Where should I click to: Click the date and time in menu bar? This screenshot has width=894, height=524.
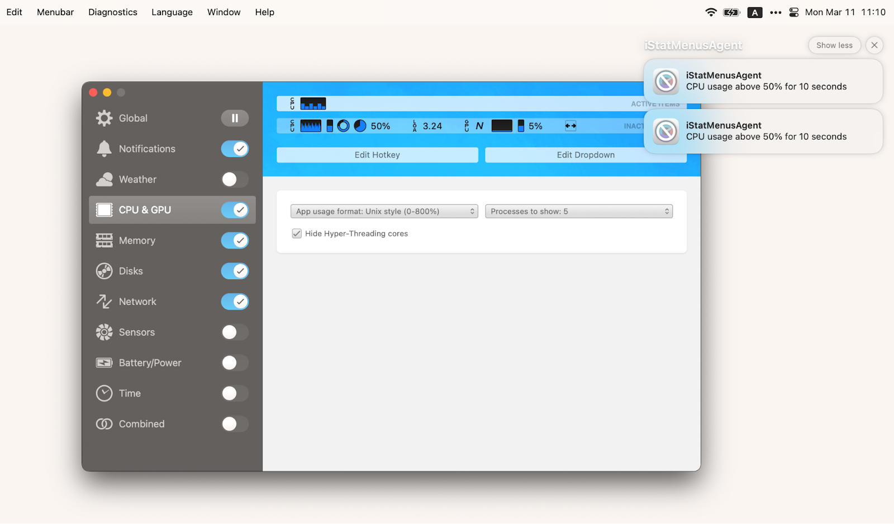tap(845, 12)
